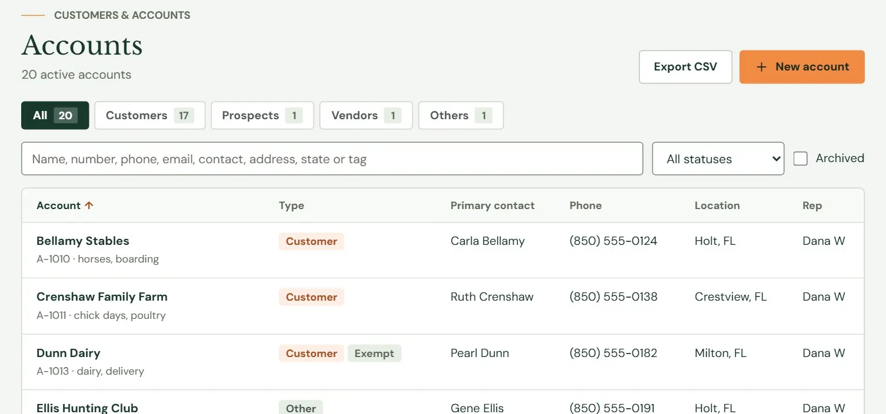Screen dimensions: 886x414
Task: Click phone number (850) 555-0182
Action: point(614,353)
